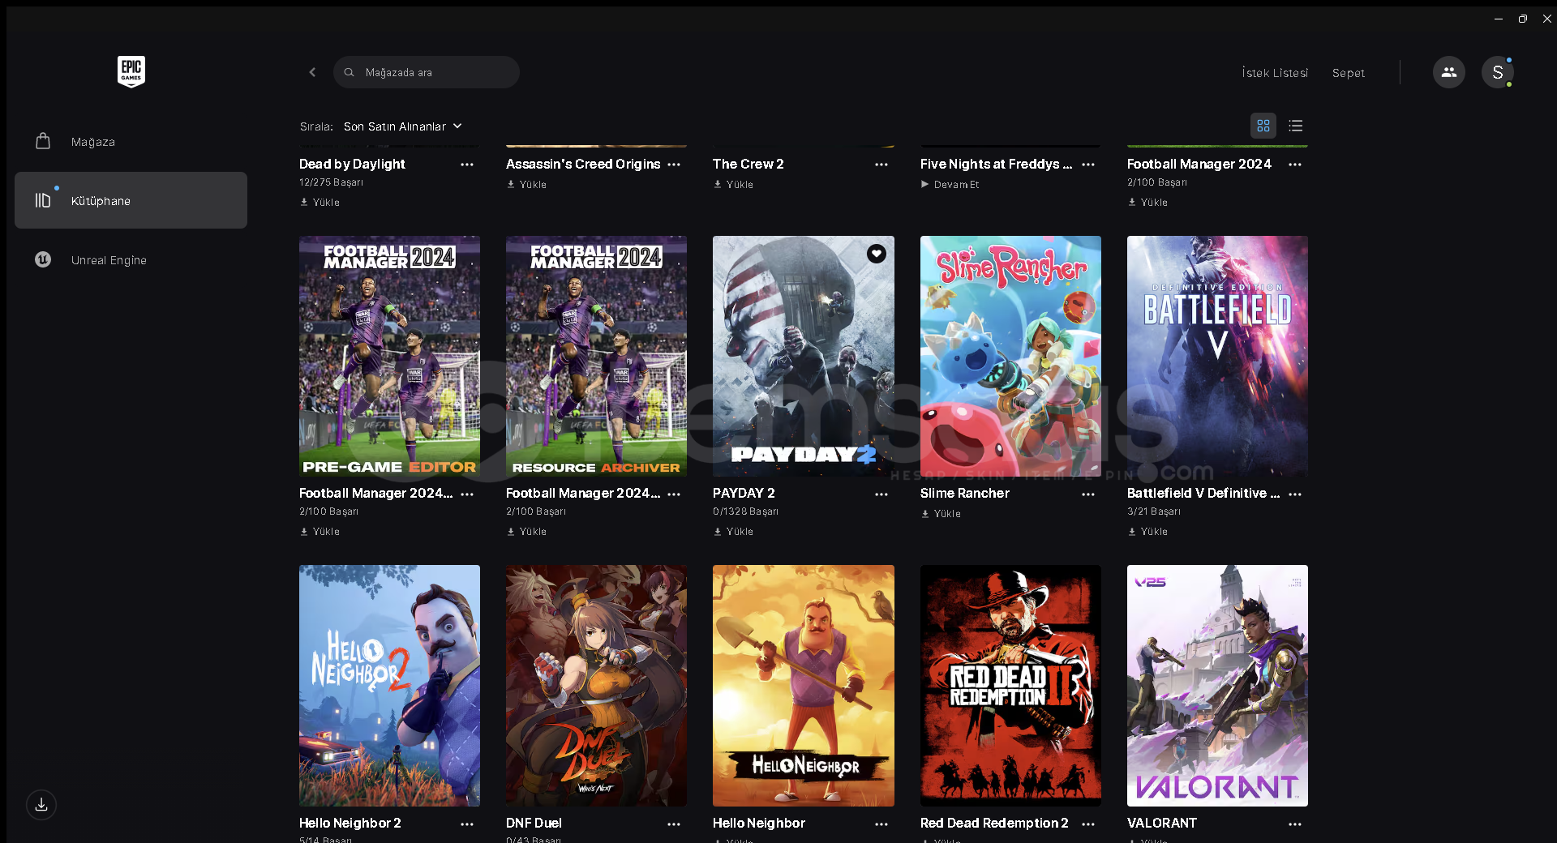Open options for Football Manager 2024
Viewport: 1557px width, 843px height.
[x=1295, y=165]
